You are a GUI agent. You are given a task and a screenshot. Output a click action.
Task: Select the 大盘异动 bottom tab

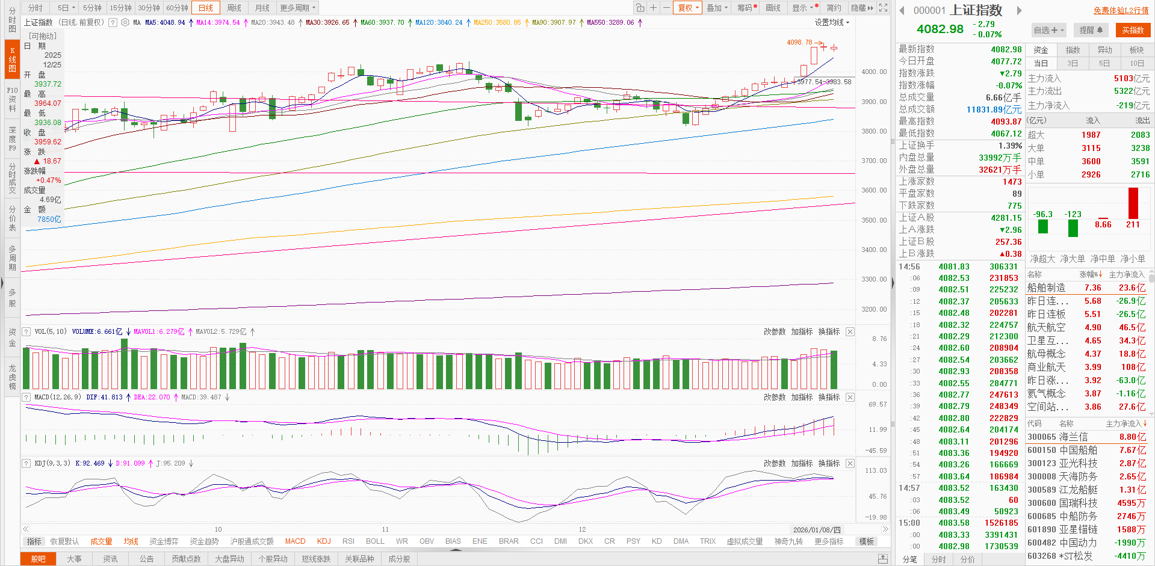pos(229,559)
